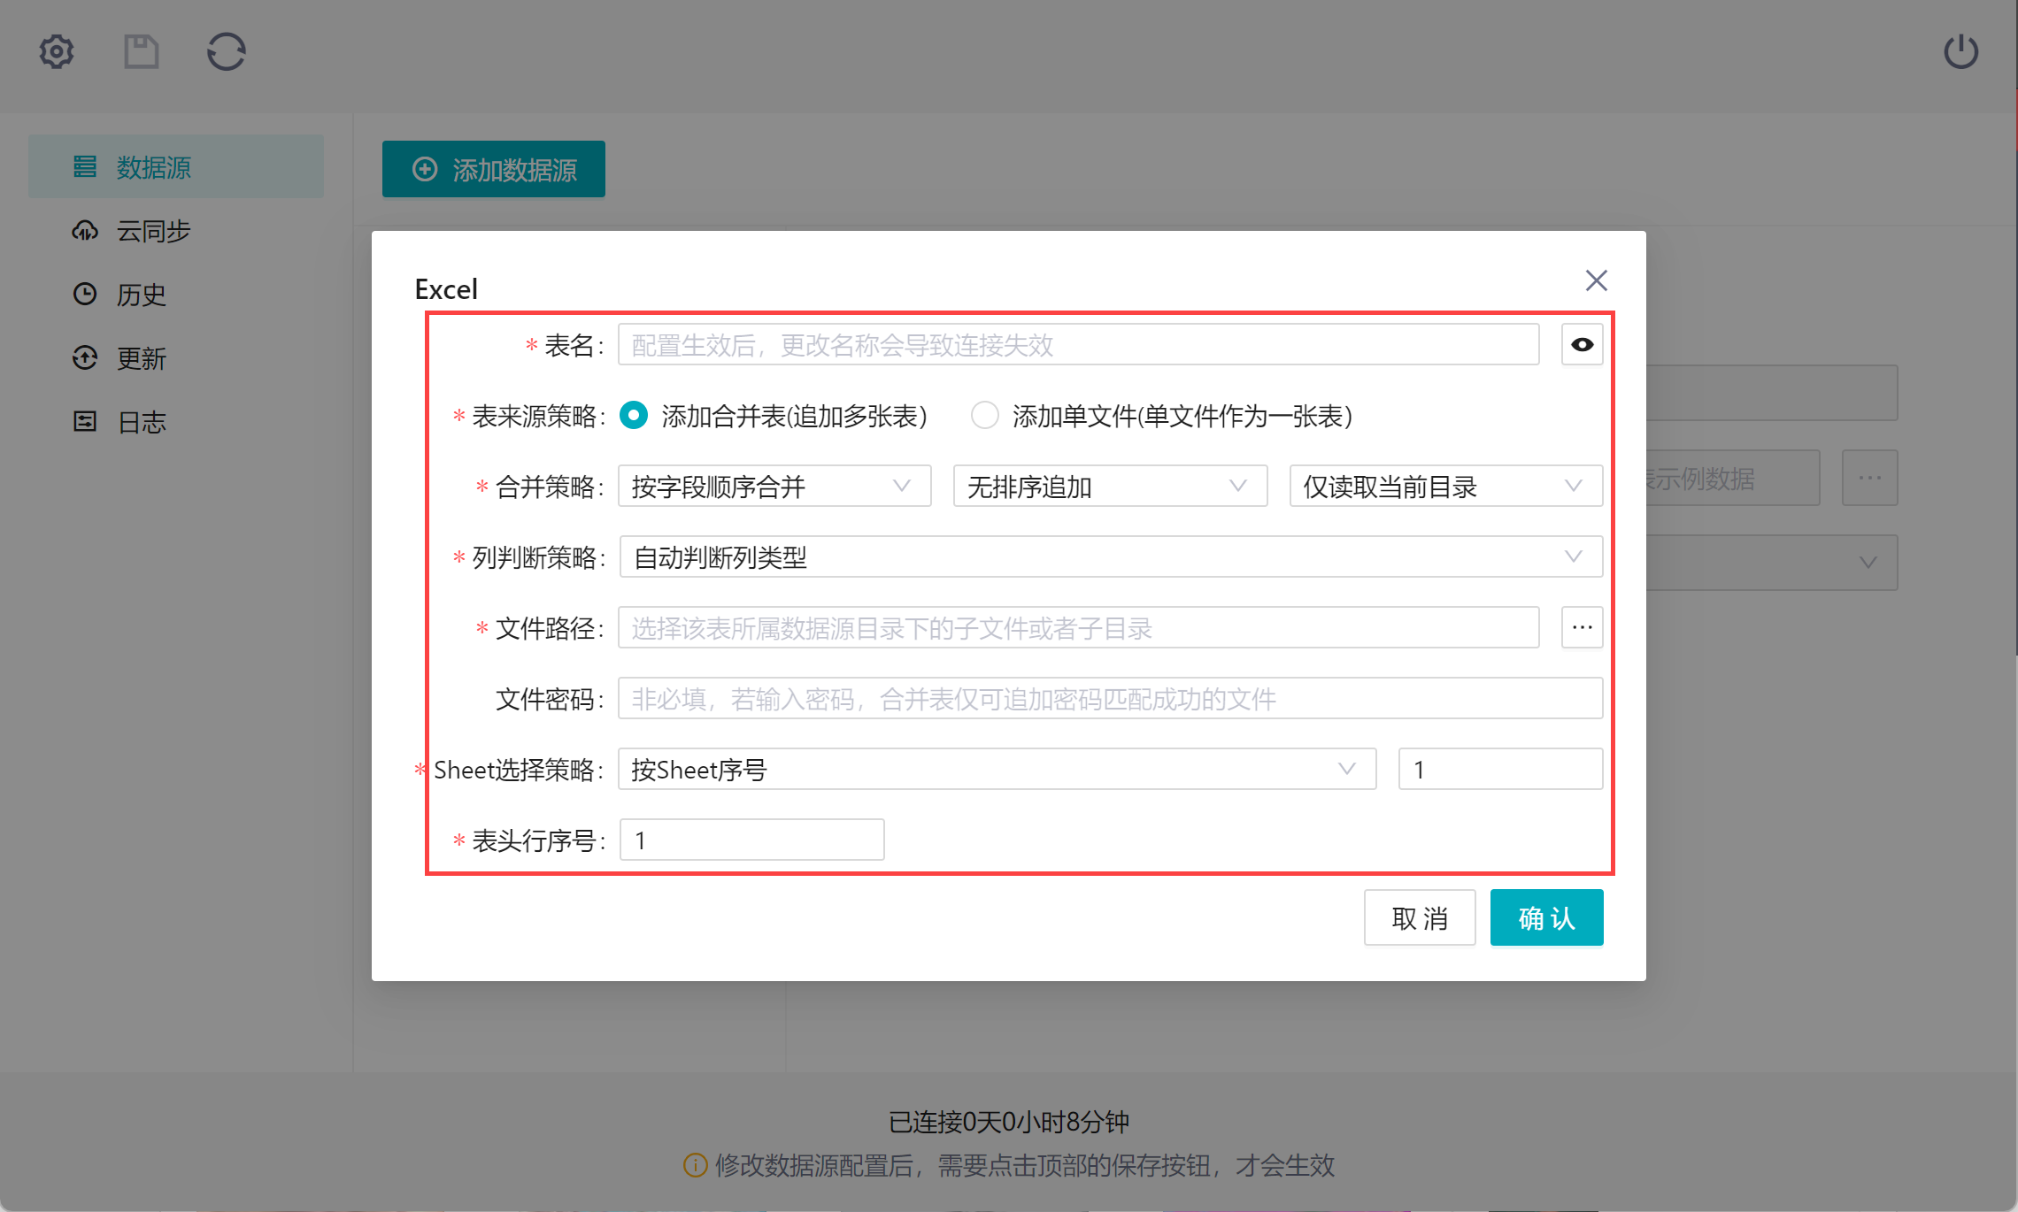Toggle the eye icon beside 表名 field
Screen dimensions: 2018x1212
[1582, 345]
